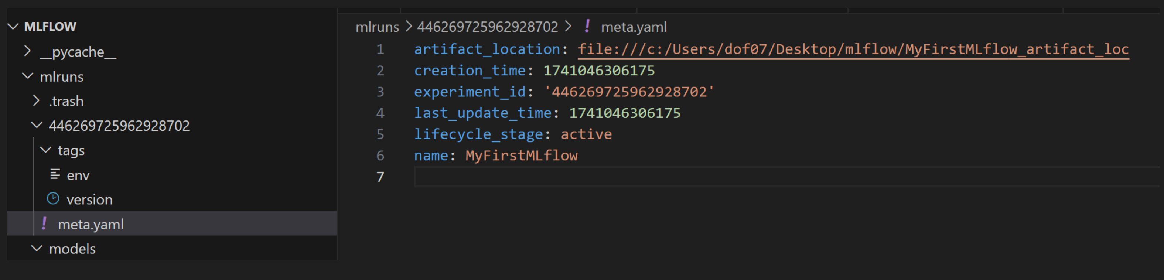
Task: Click the experiment ID breadcrumb segment
Action: (x=487, y=27)
